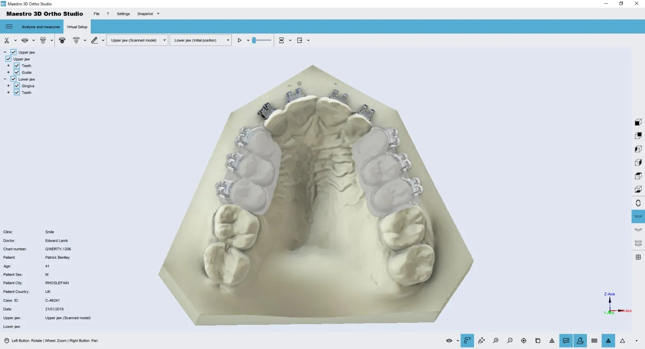Expand the Gingiva tree node
The image size is (645, 349).
[8, 86]
